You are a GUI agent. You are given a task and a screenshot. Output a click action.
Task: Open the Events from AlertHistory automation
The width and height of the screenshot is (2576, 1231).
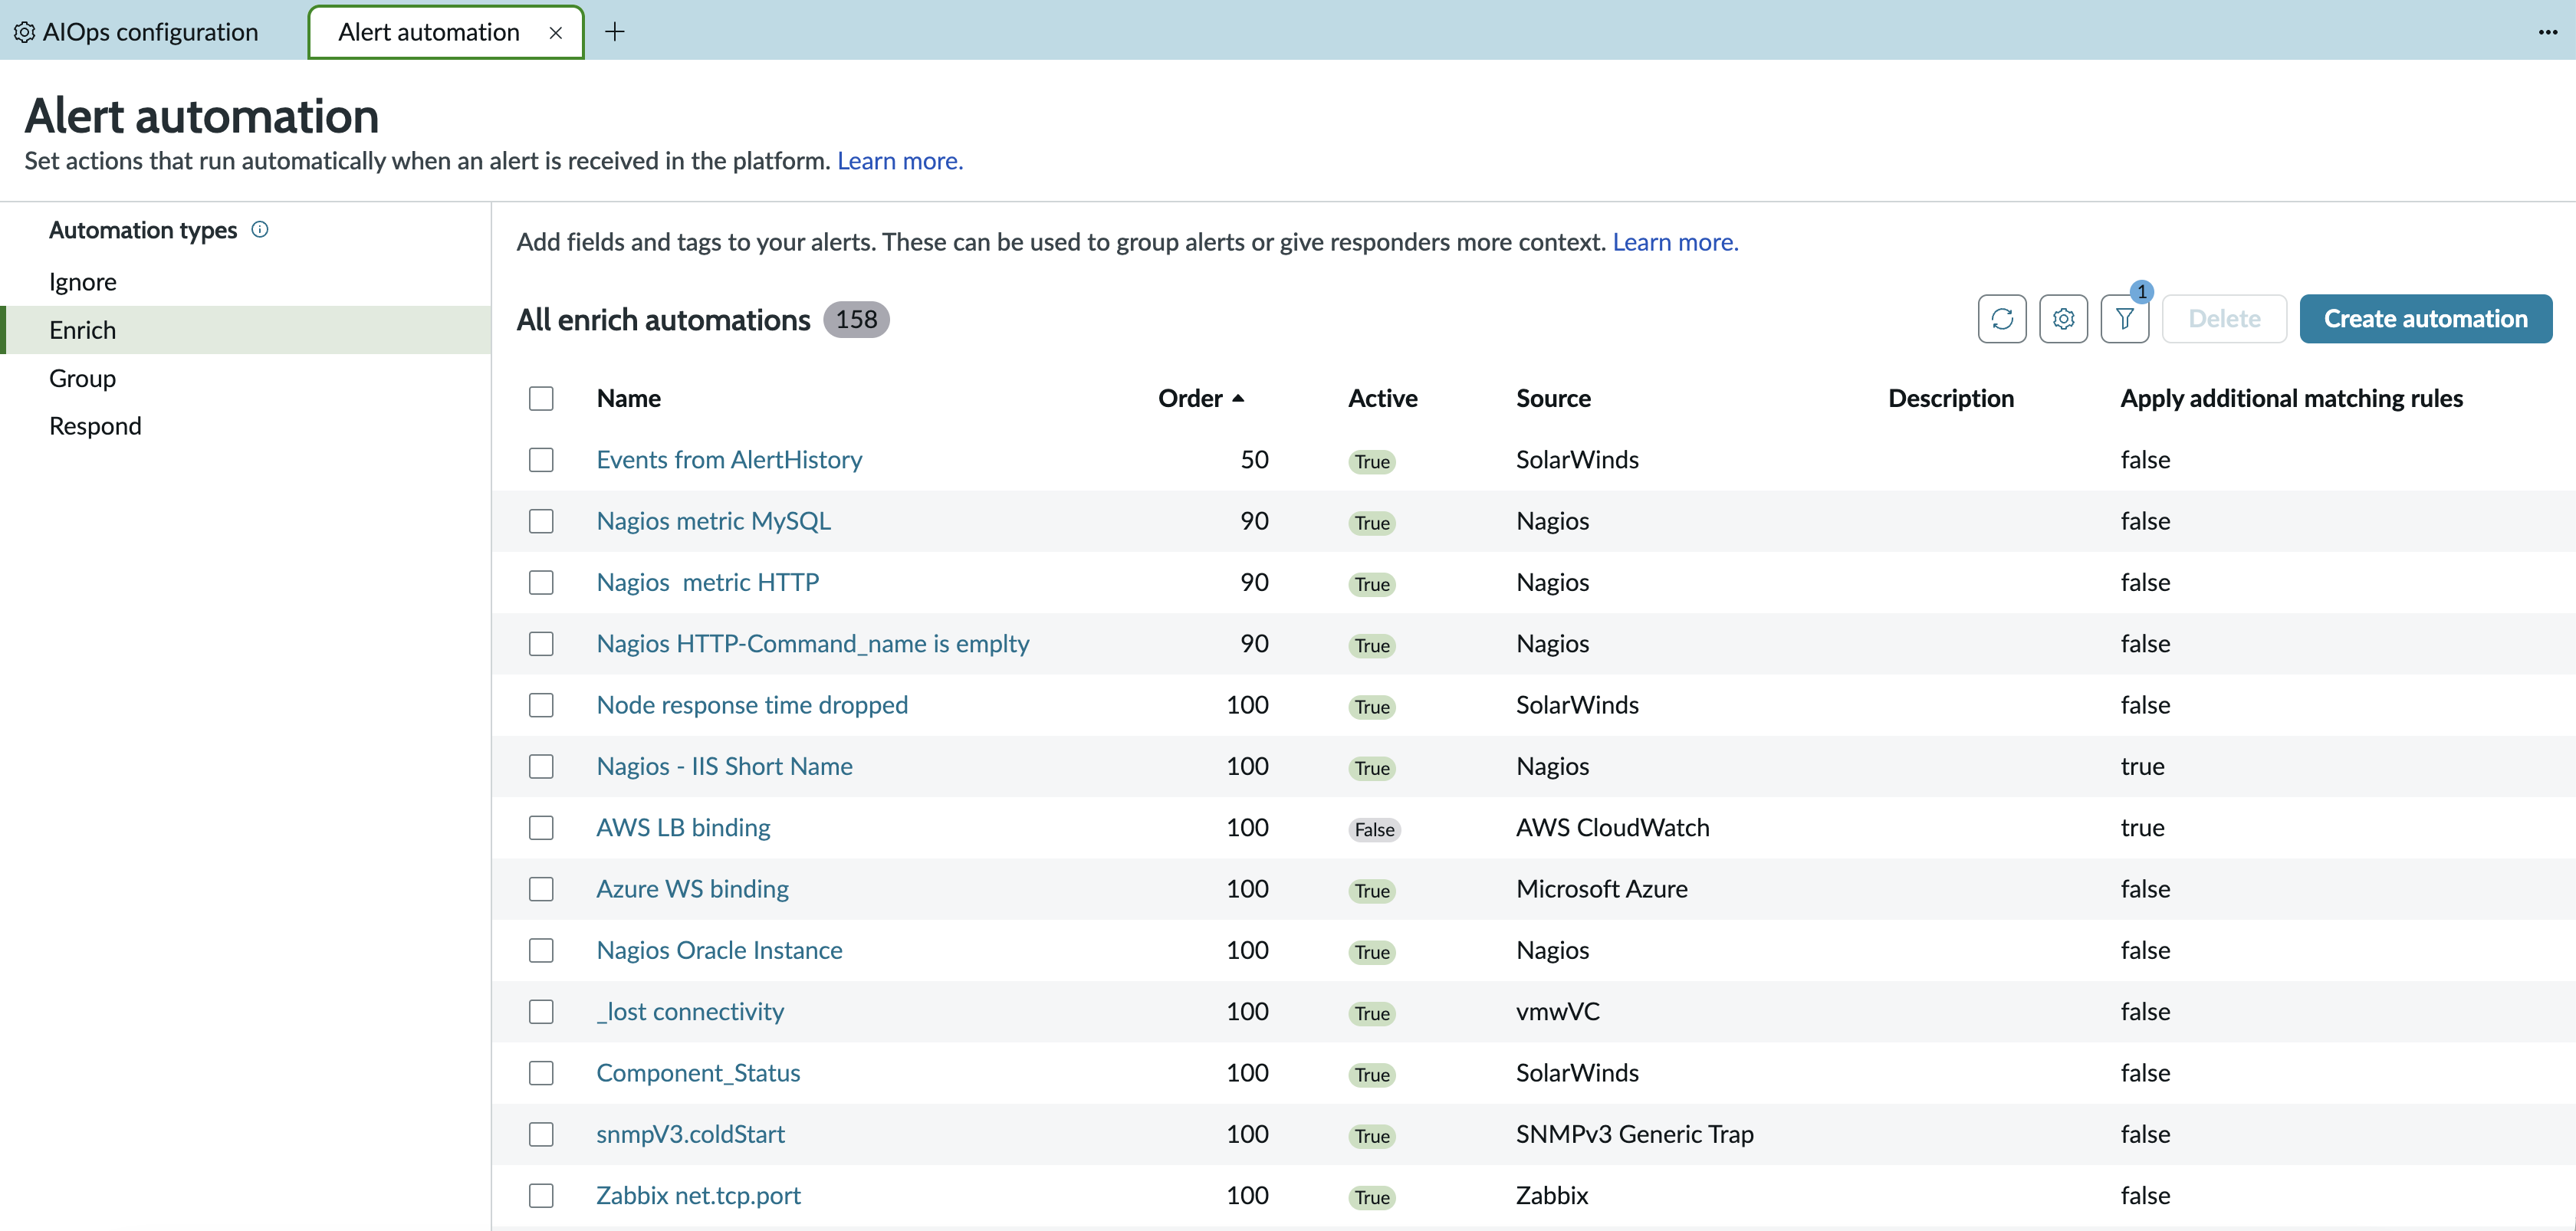click(x=729, y=460)
